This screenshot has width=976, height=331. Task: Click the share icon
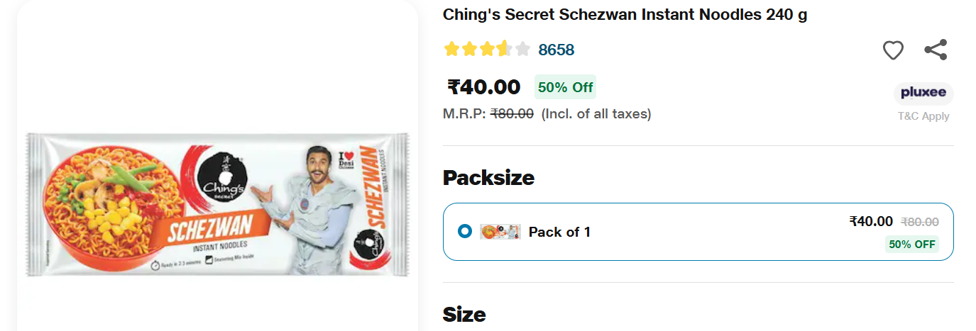936,50
